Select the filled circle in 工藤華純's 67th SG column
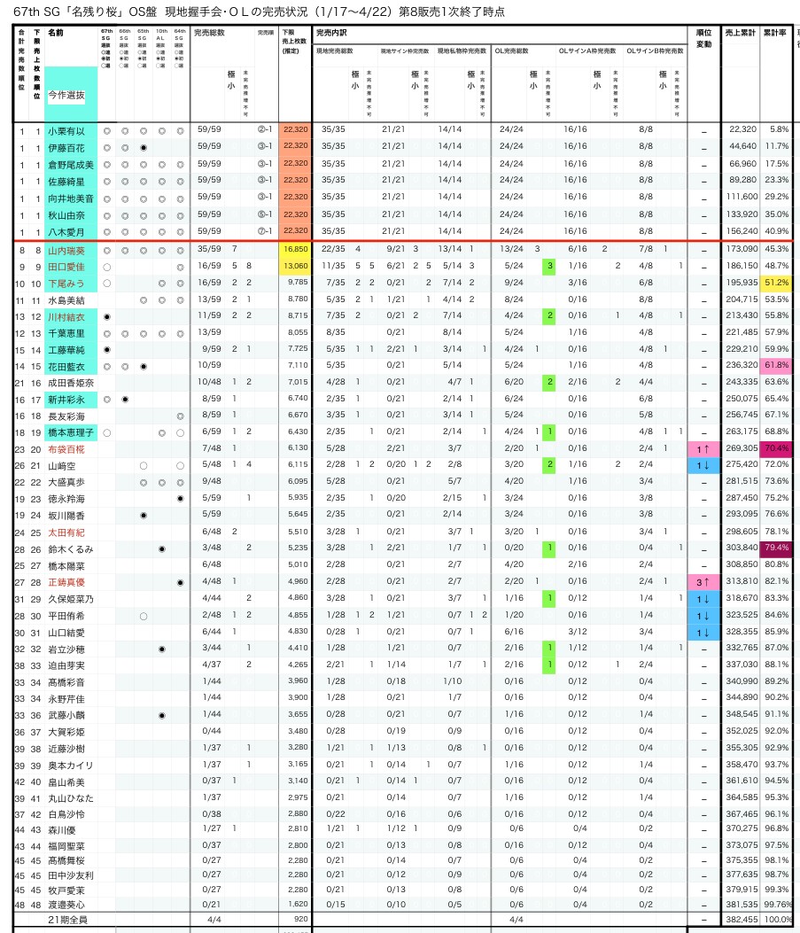This screenshot has width=800, height=933. pyautogui.click(x=107, y=350)
